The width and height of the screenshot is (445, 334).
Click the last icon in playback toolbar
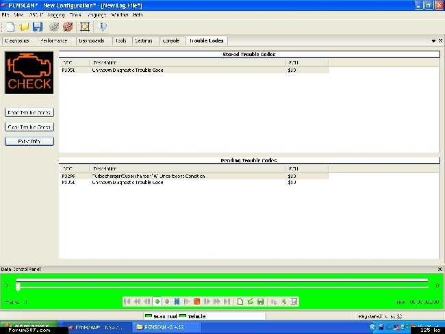coord(294,301)
